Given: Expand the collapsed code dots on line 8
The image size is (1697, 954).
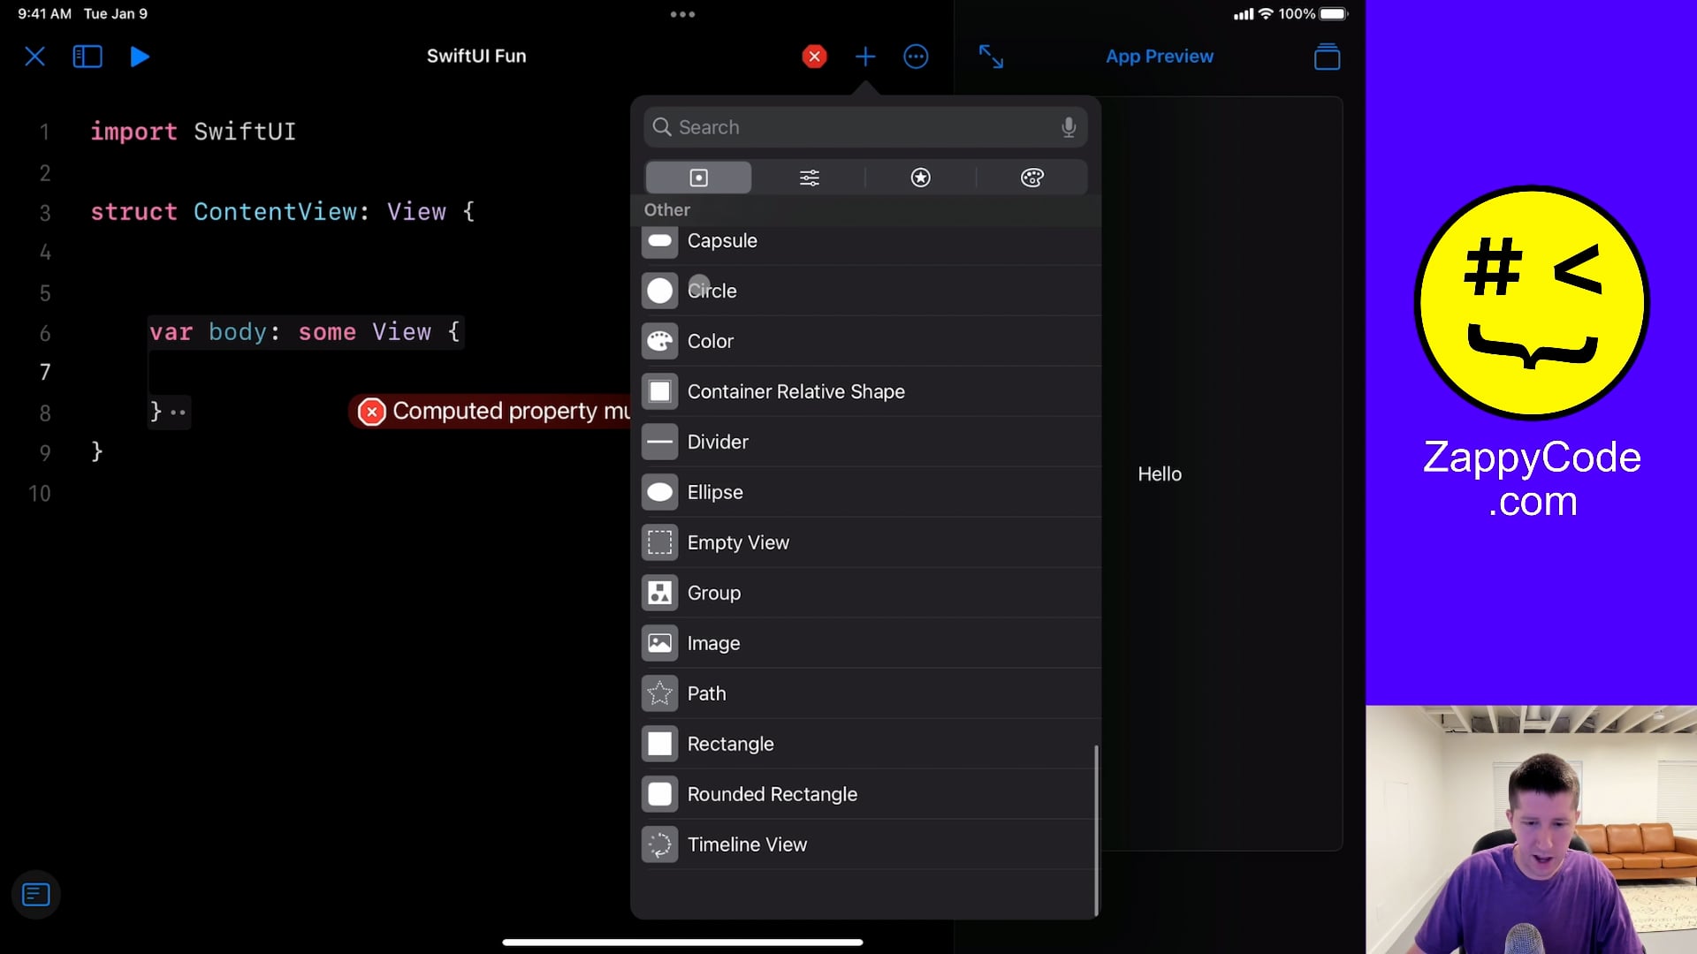Looking at the screenshot, I should coord(178,413).
